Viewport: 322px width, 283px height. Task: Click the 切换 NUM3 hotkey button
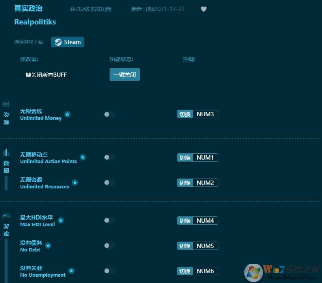(x=197, y=114)
